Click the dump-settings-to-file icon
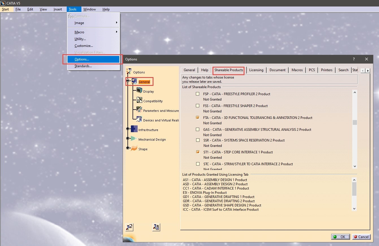Image resolution: width=379 pixels, height=246 pixels. [156, 227]
